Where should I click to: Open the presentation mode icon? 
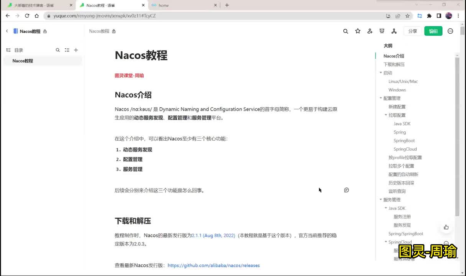tap(382, 31)
